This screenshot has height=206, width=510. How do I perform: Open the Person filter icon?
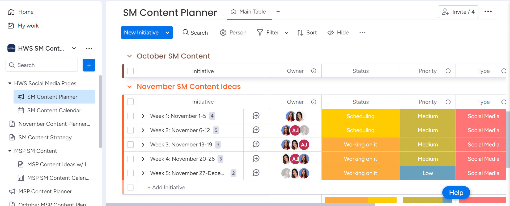223,33
